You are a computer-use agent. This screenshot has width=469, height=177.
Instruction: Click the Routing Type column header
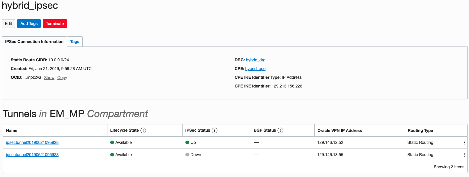point(420,130)
